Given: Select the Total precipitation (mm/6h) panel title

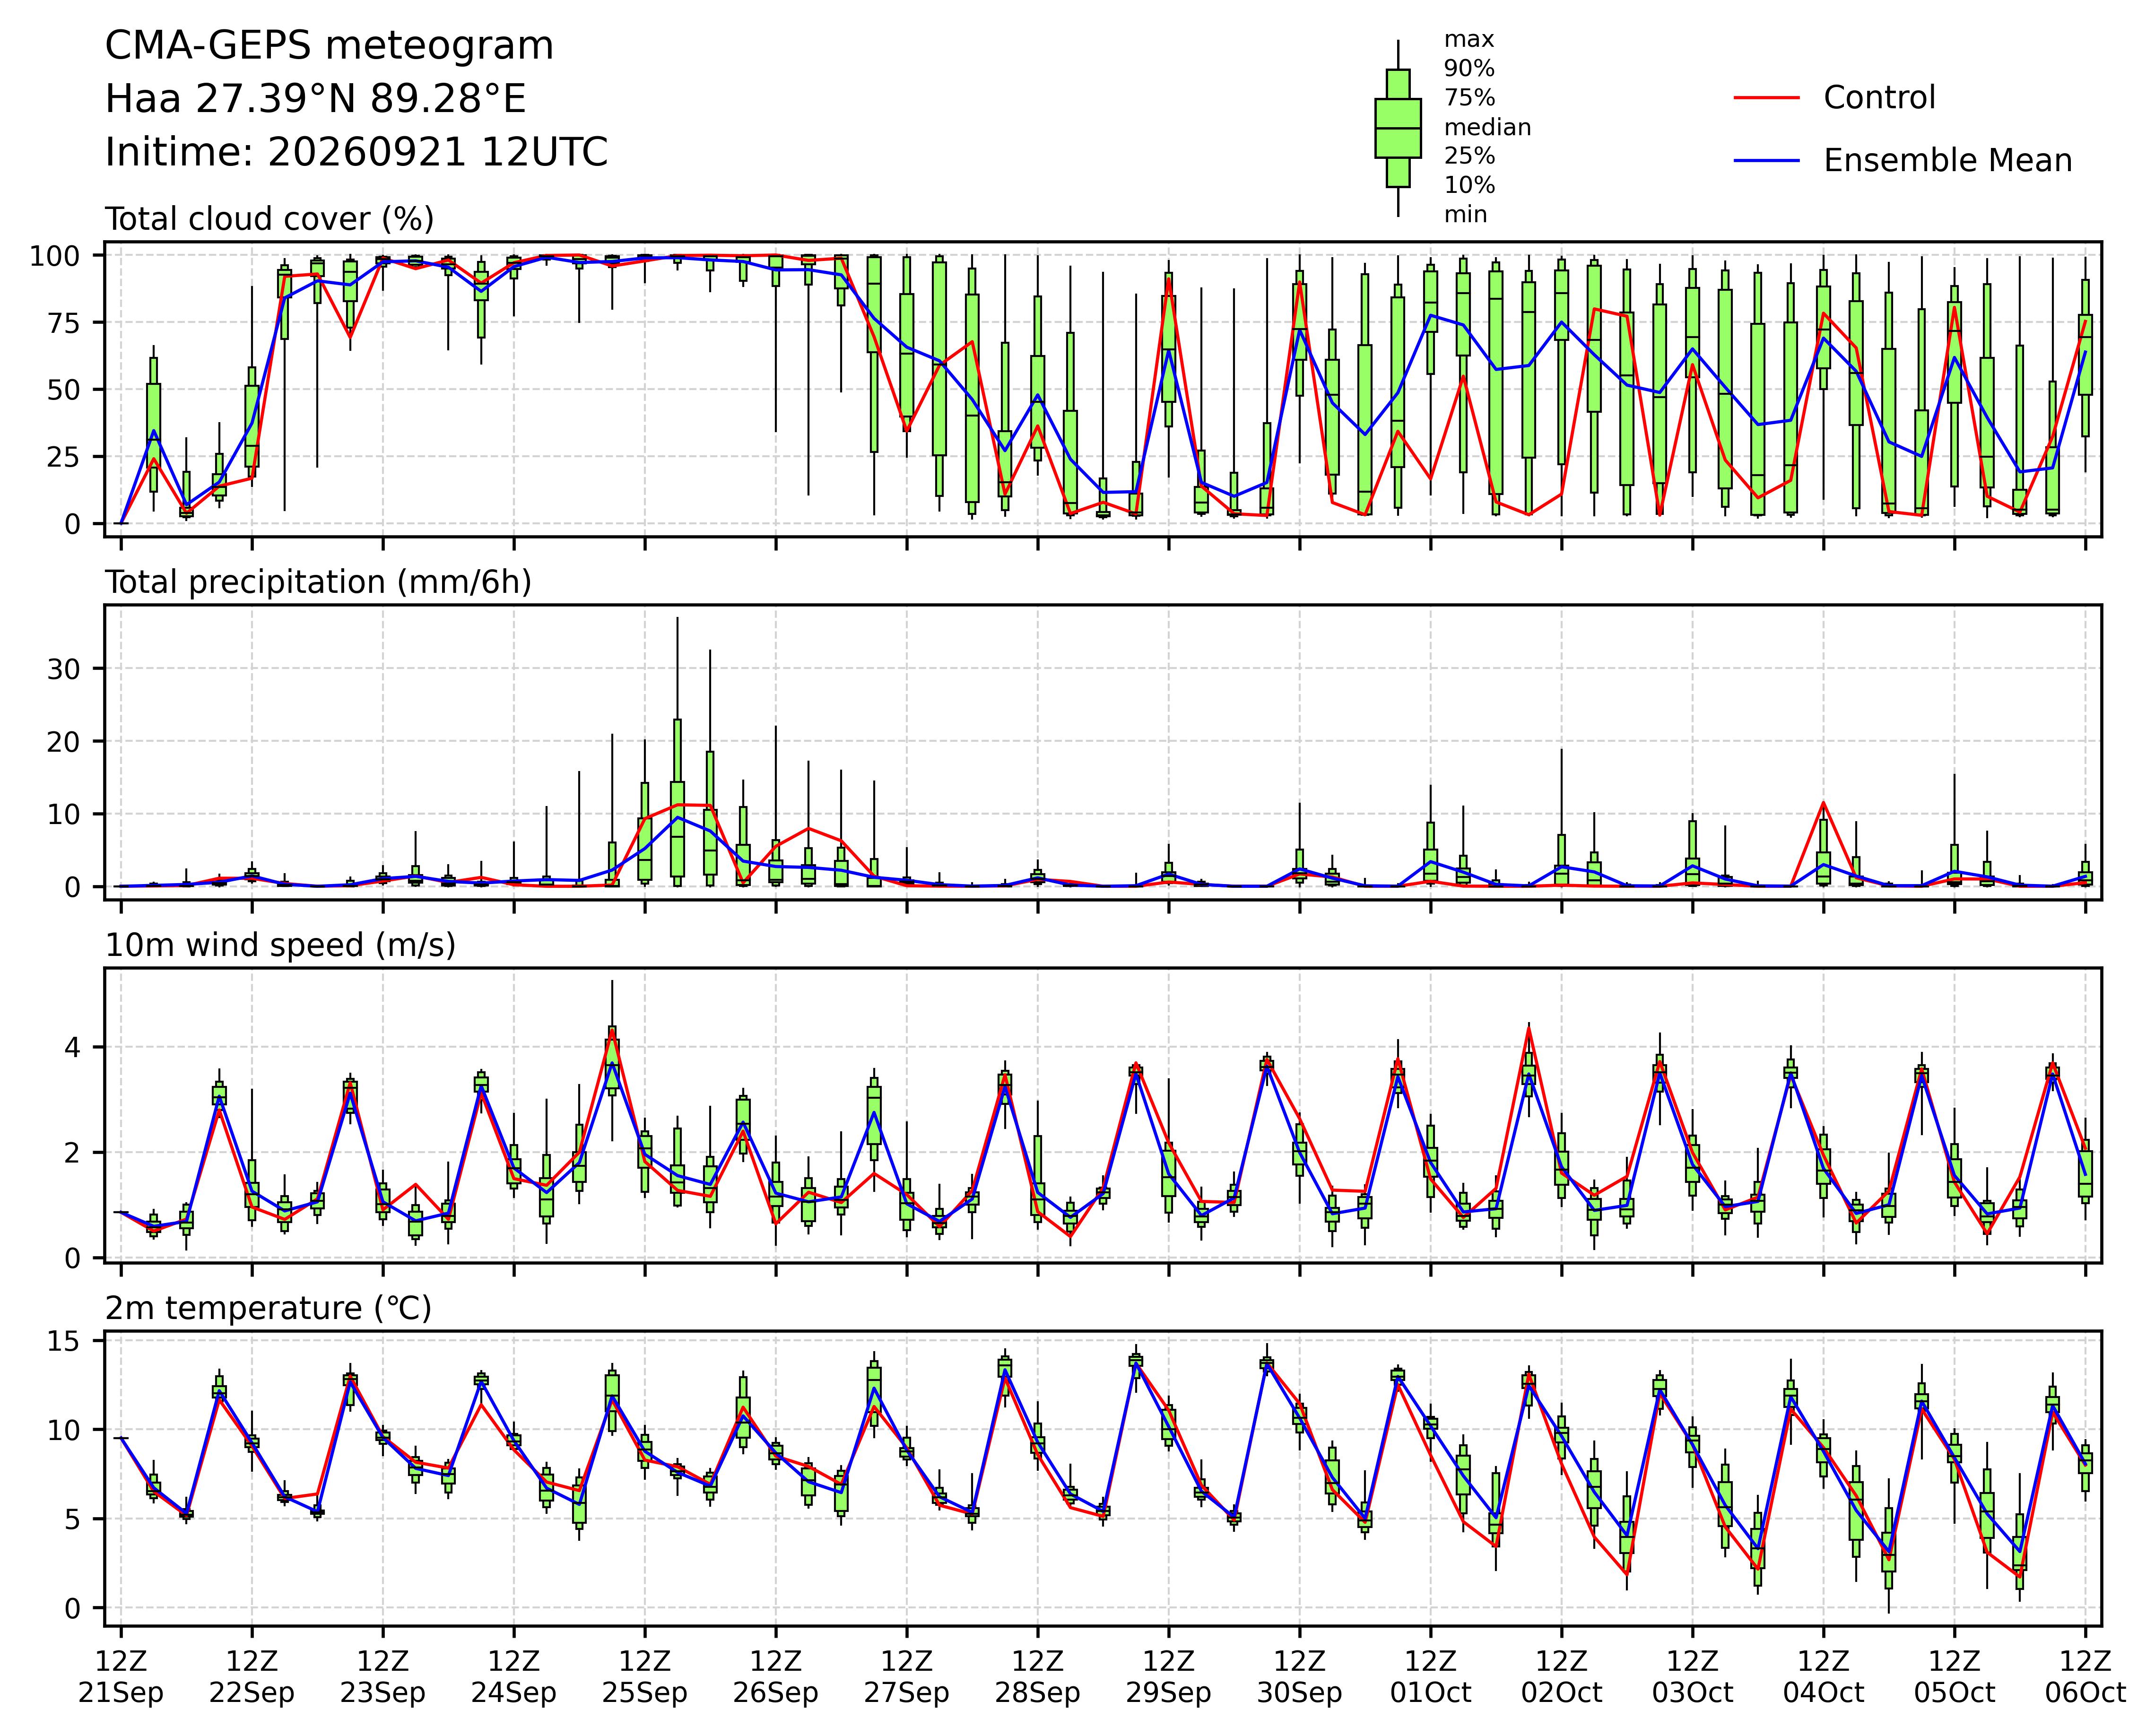Looking at the screenshot, I should pos(318,582).
